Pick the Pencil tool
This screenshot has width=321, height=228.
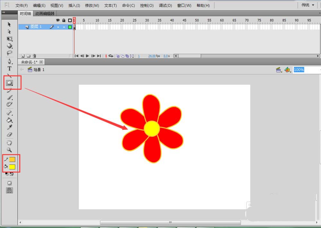[9, 90]
